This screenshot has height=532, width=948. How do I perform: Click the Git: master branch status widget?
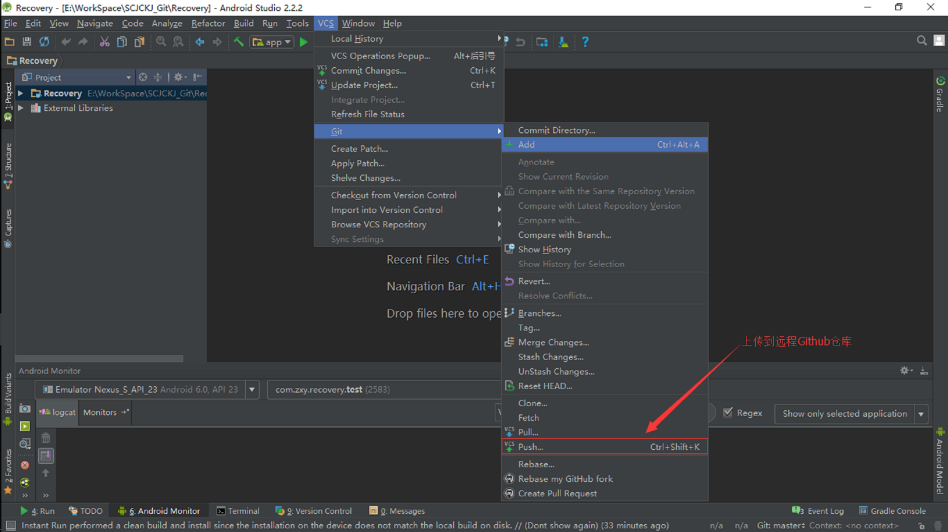780,525
